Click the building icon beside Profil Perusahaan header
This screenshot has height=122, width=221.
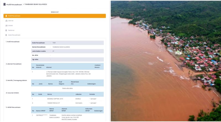click(4, 4)
